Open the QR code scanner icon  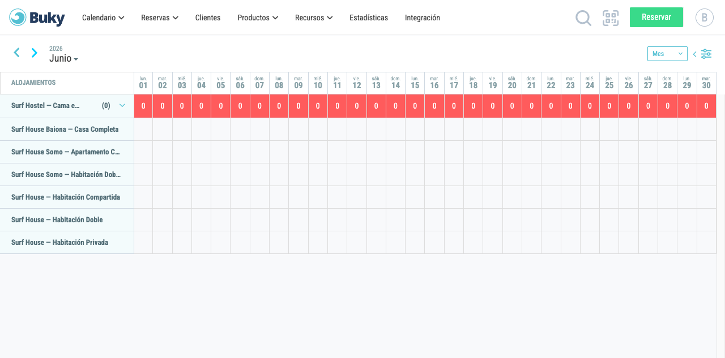click(x=611, y=18)
